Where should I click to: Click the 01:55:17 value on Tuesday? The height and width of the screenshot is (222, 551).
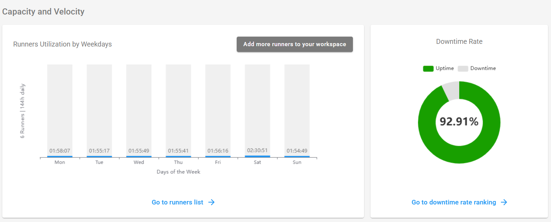99,151
